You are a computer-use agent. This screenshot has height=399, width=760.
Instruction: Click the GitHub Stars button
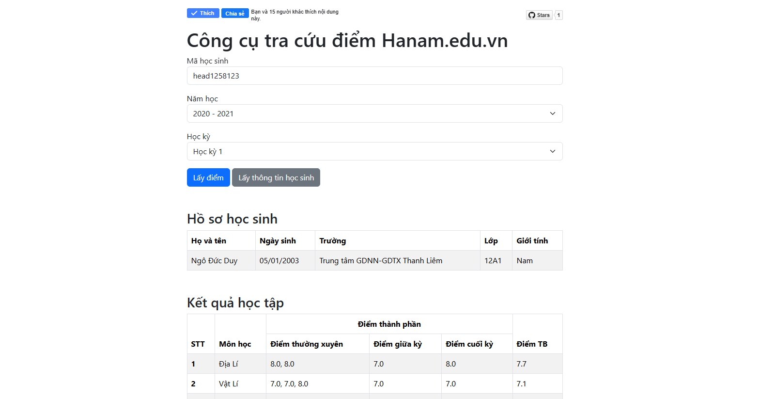[x=539, y=15]
